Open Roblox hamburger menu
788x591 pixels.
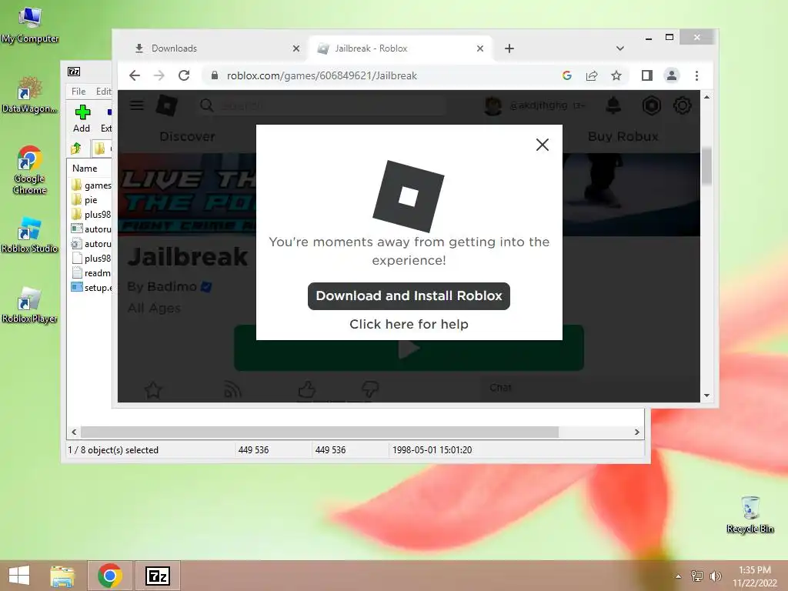[x=137, y=105]
